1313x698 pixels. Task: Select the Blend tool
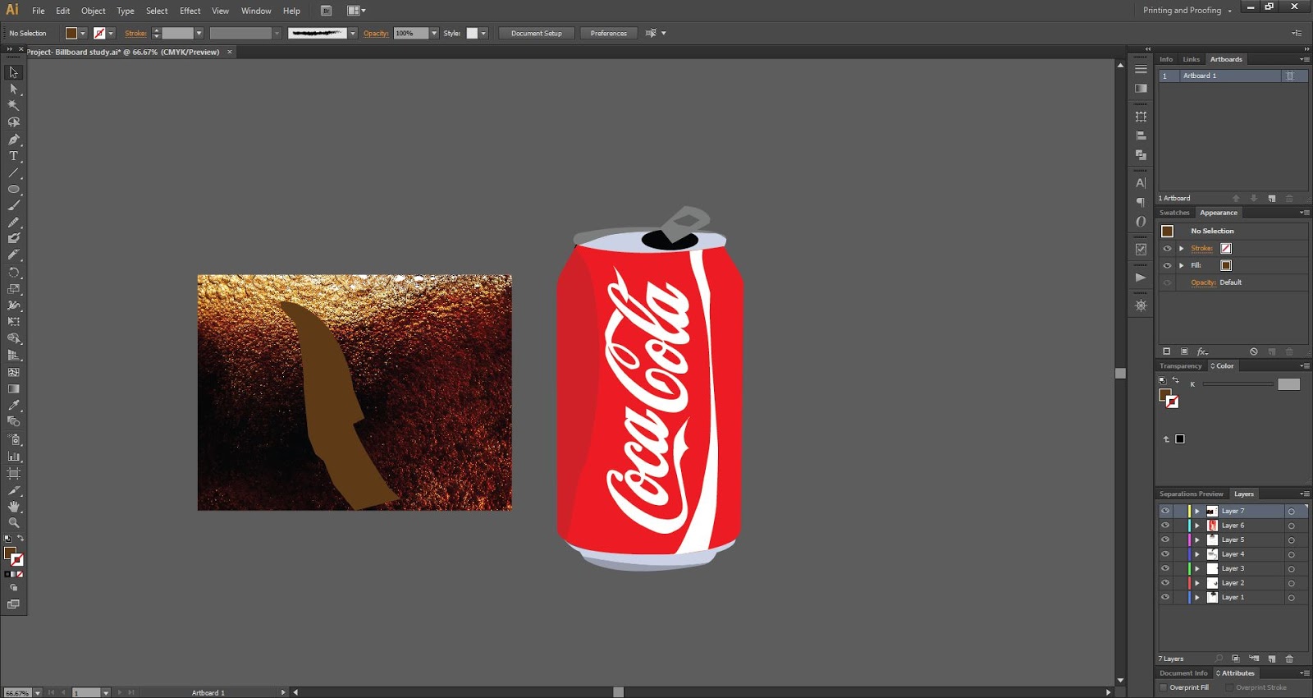pyautogui.click(x=14, y=421)
